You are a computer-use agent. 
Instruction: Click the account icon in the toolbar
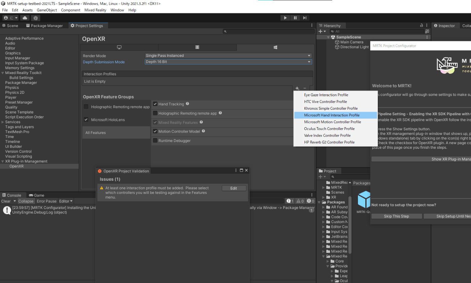(10, 18)
